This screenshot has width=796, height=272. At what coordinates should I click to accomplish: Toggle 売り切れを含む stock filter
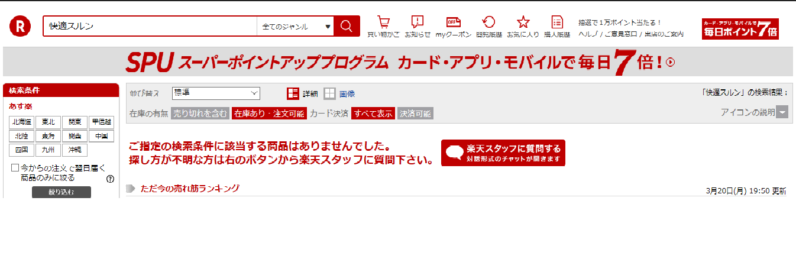pyautogui.click(x=200, y=114)
